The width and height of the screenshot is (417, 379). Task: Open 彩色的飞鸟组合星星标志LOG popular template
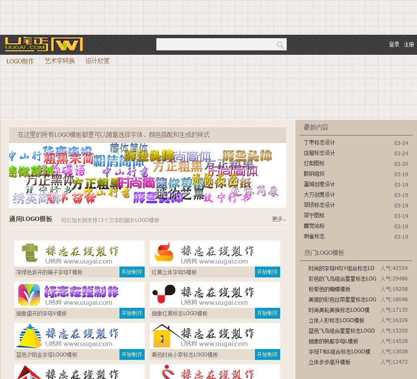(x=342, y=279)
